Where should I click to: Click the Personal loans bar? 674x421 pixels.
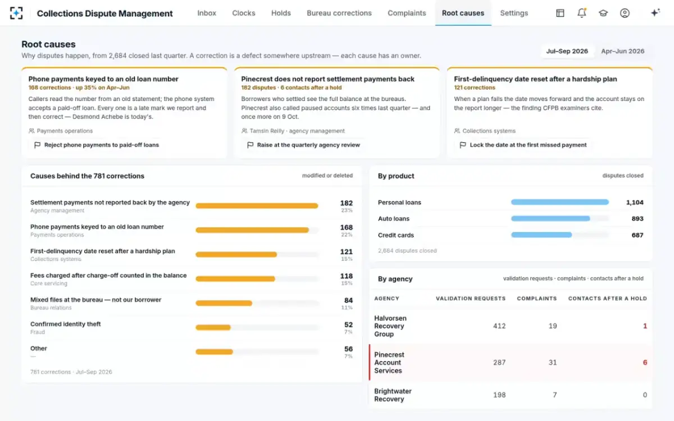click(x=560, y=202)
